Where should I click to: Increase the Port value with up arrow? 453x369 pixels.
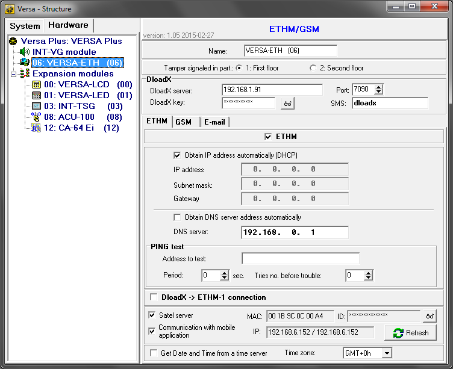coord(378,87)
